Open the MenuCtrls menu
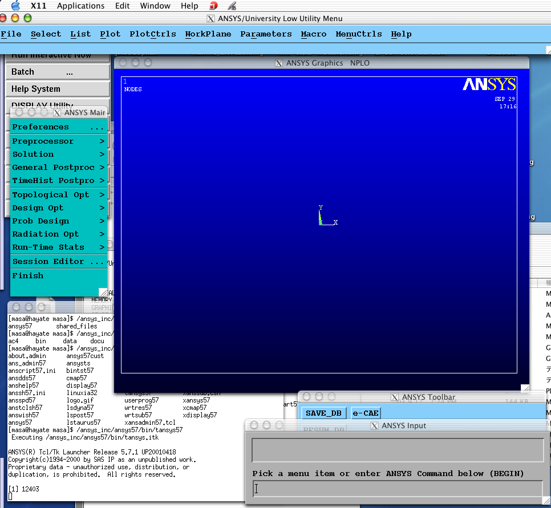The height and width of the screenshot is (508, 551). tap(358, 34)
